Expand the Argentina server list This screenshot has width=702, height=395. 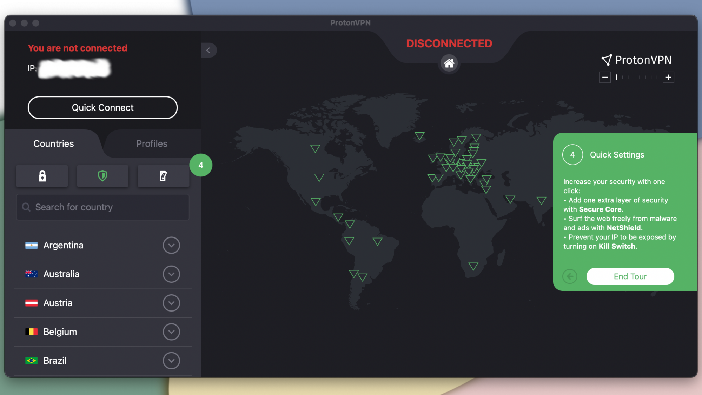tap(171, 245)
